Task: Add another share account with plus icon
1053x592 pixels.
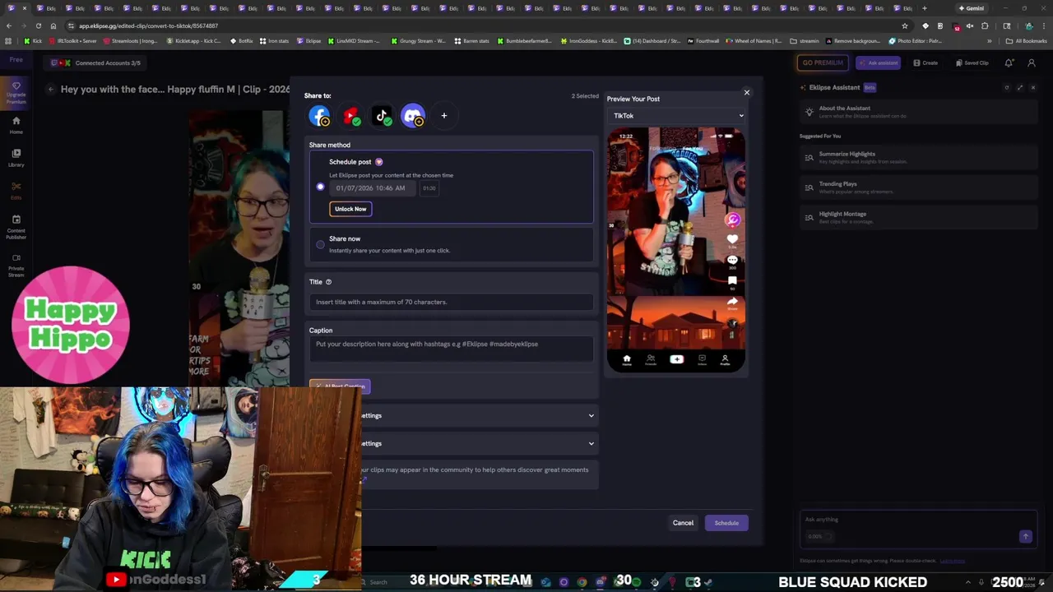Action: (444, 115)
